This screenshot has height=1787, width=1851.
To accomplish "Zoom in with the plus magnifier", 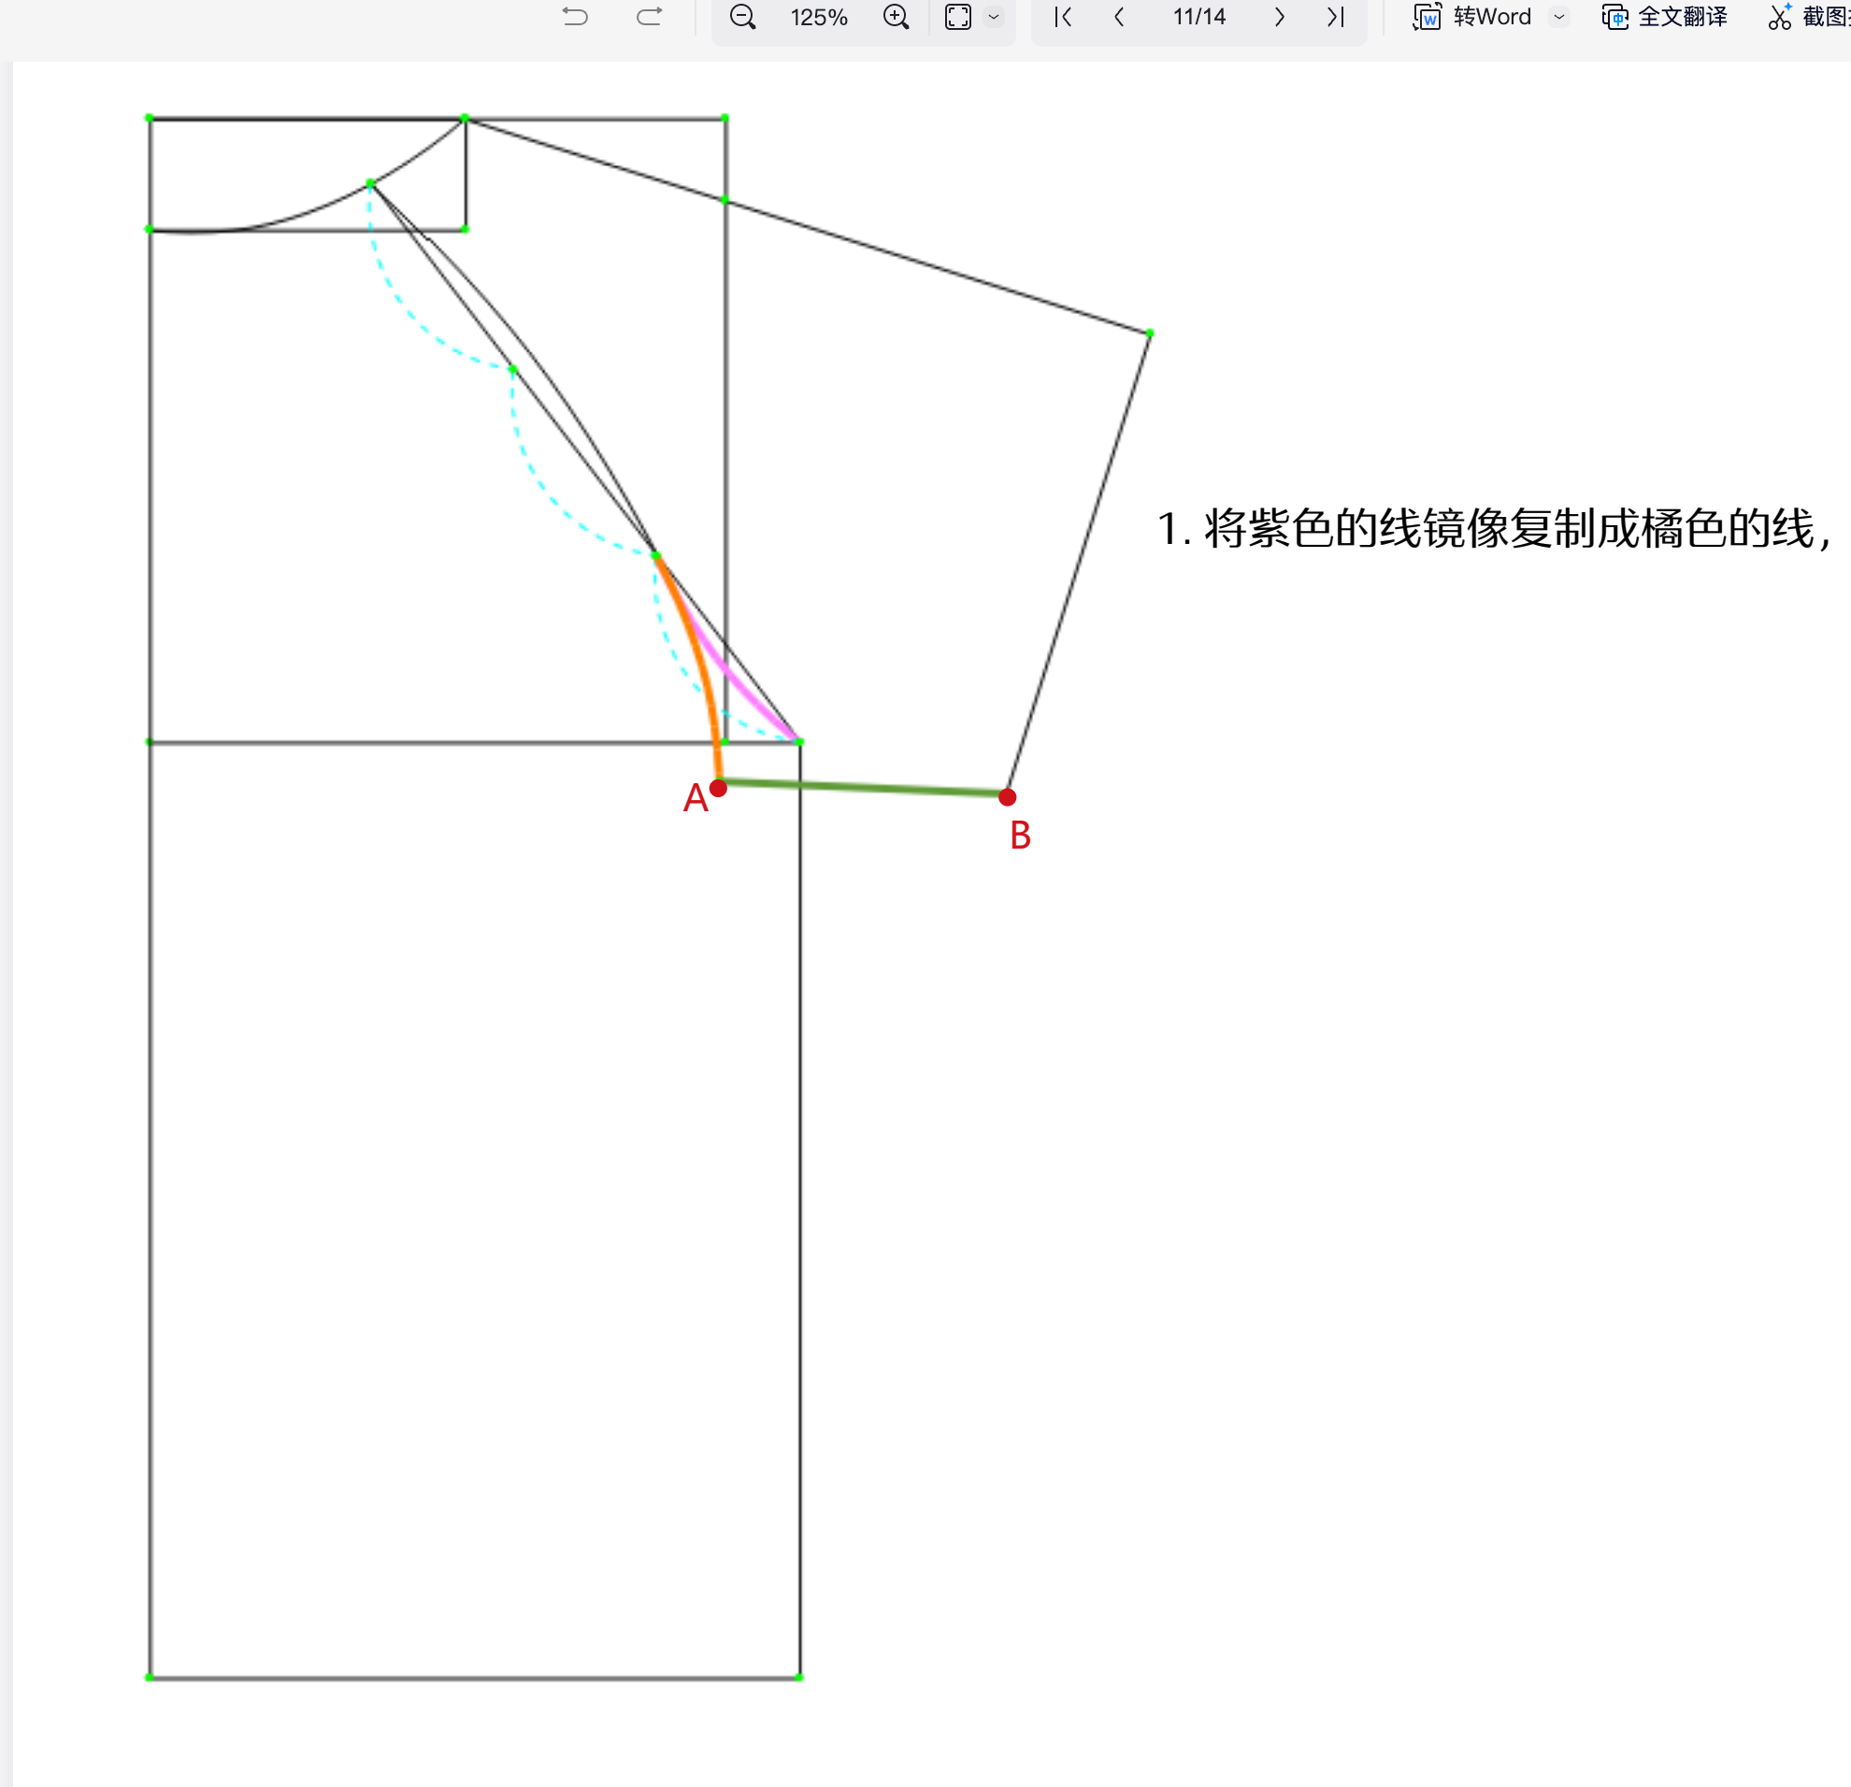I will pyautogui.click(x=896, y=17).
